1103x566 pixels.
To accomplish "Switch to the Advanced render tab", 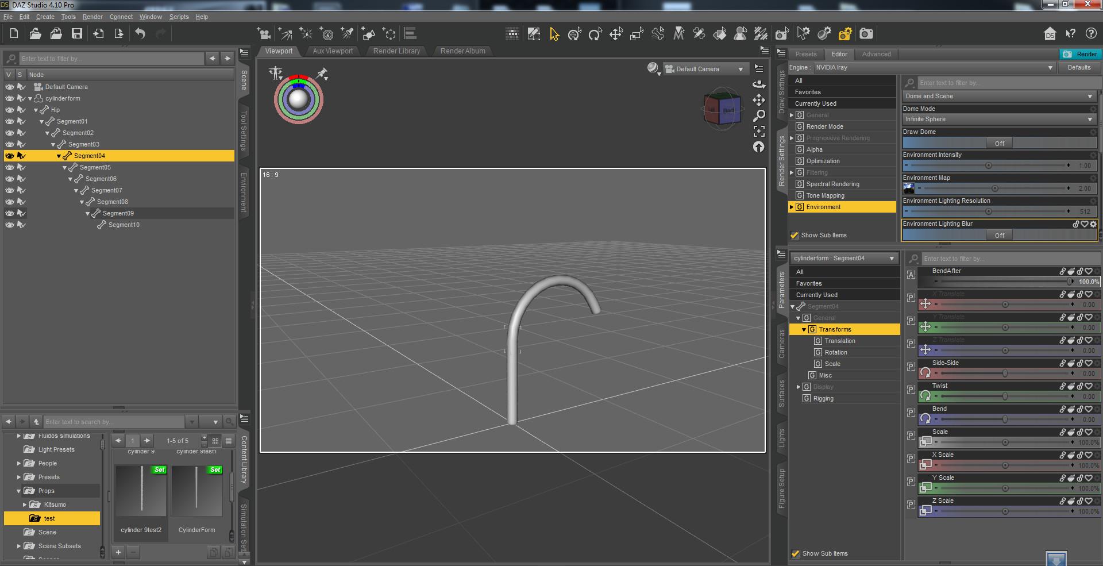I will pos(876,54).
